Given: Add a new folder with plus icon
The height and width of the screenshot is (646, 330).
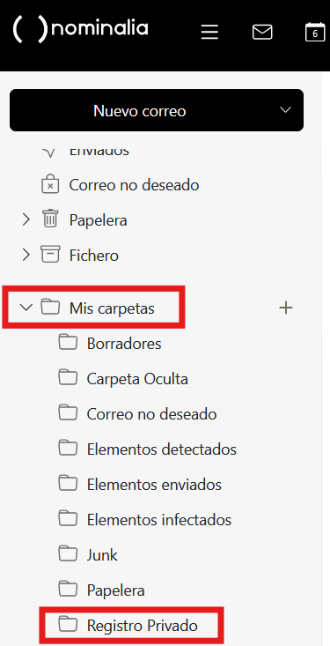Looking at the screenshot, I should click(x=286, y=308).
